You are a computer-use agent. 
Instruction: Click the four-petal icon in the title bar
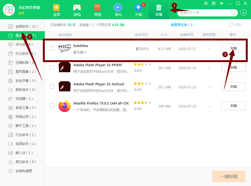(x=214, y=3)
